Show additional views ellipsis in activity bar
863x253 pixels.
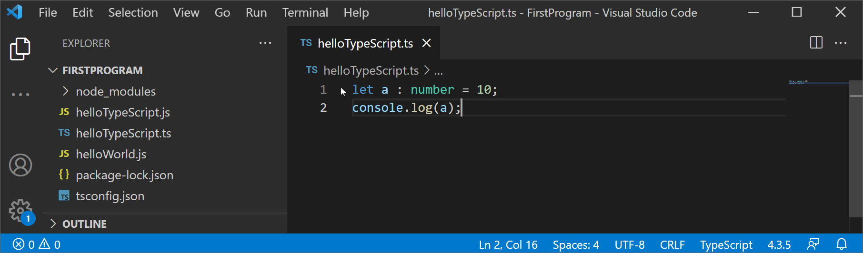[20, 95]
